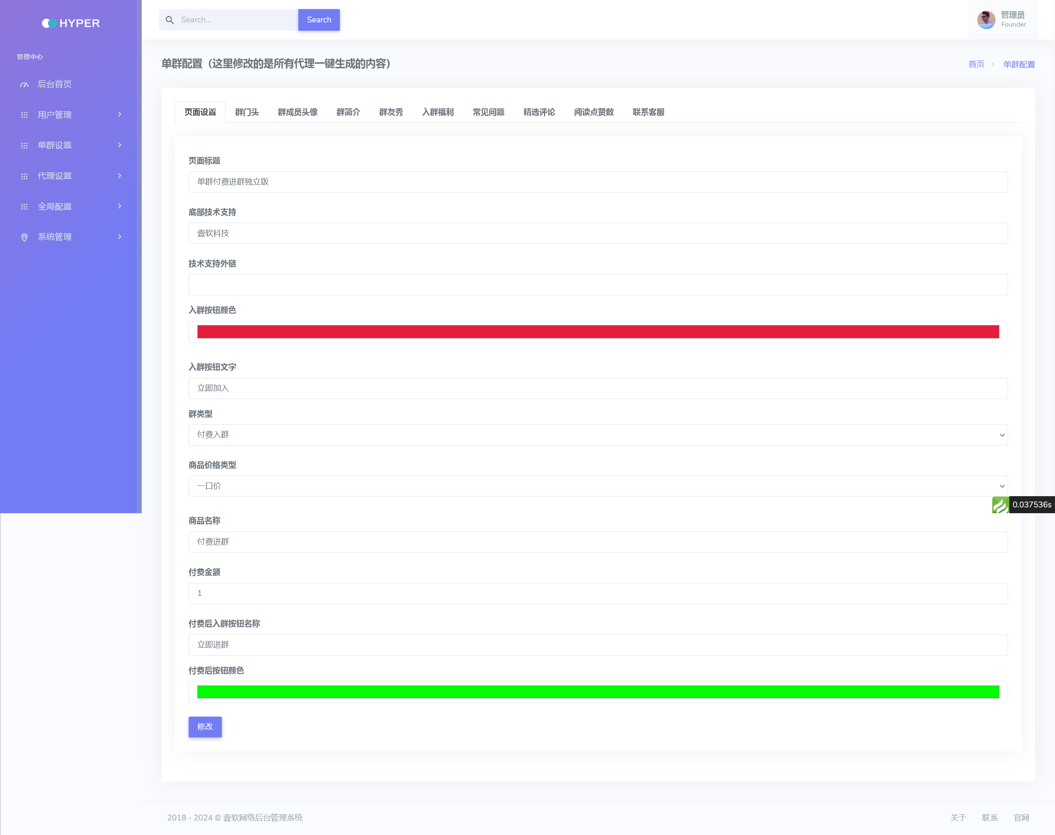This screenshot has width=1055, height=835.
Task: Open the red 入群按钮颜色 color picker
Action: [x=598, y=331]
